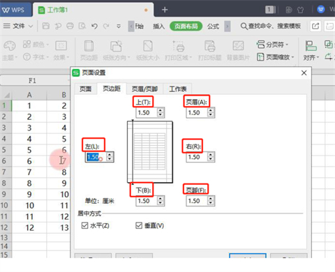This screenshot has width=335, height=272.
Task: Click the share/export icon at top right
Action: tap(315, 26)
